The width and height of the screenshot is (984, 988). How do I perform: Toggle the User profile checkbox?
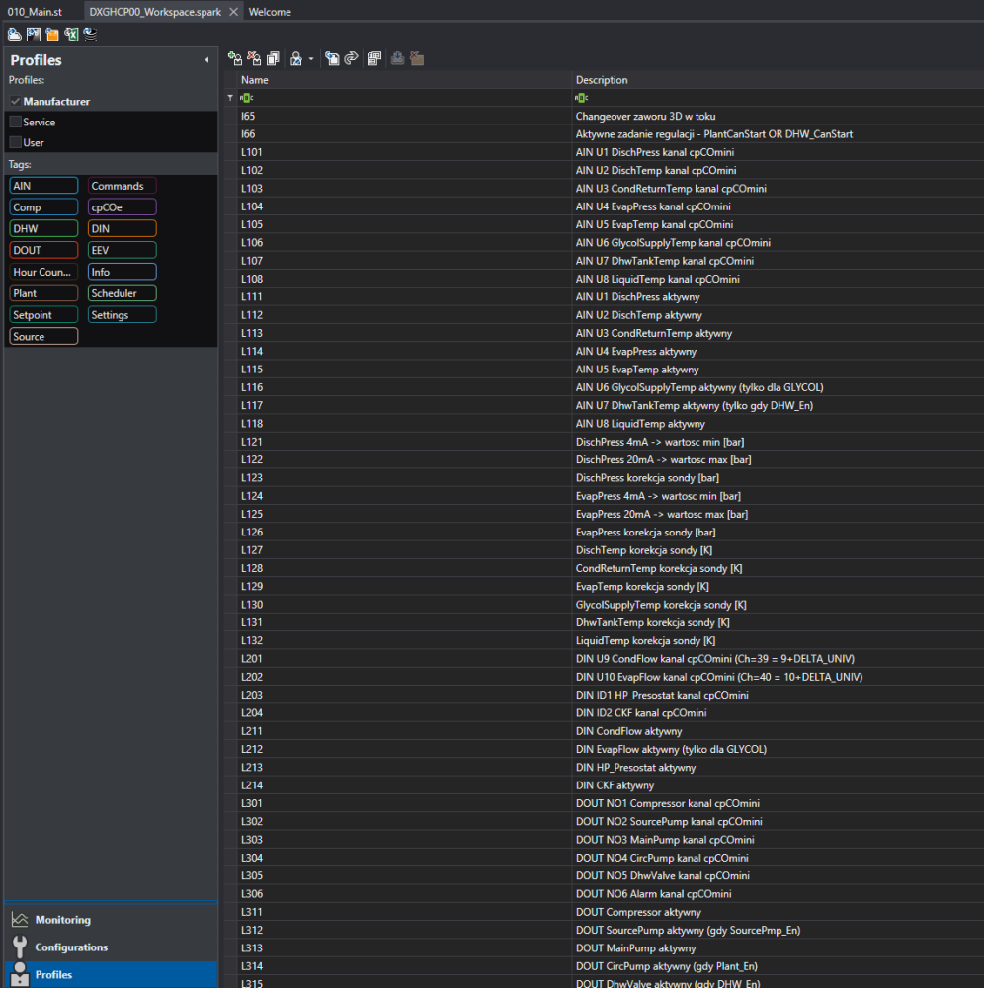pyautogui.click(x=16, y=142)
